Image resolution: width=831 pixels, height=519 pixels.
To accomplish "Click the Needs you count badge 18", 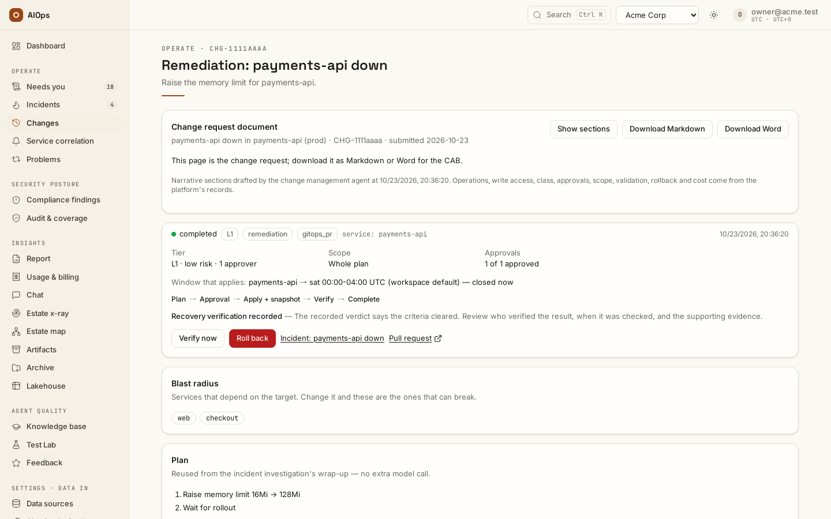I will click(x=110, y=87).
